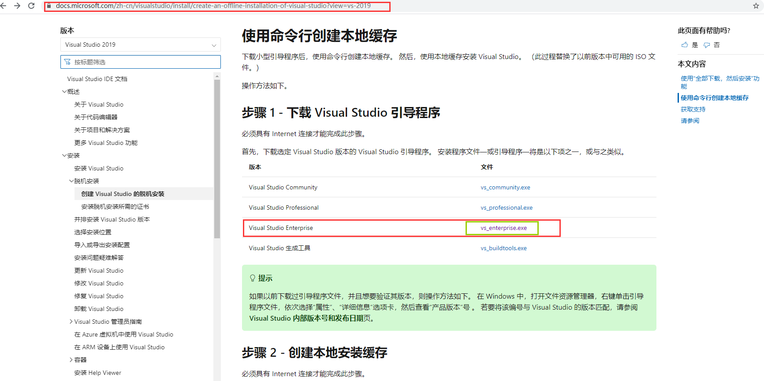The height and width of the screenshot is (381, 764).
Task: Open 在 Azure 虚拟机中使用 Visual Studio
Action: click(123, 334)
